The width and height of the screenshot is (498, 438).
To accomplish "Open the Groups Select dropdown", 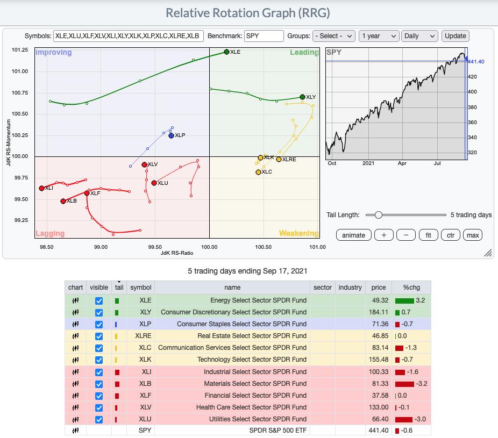I will (x=334, y=36).
